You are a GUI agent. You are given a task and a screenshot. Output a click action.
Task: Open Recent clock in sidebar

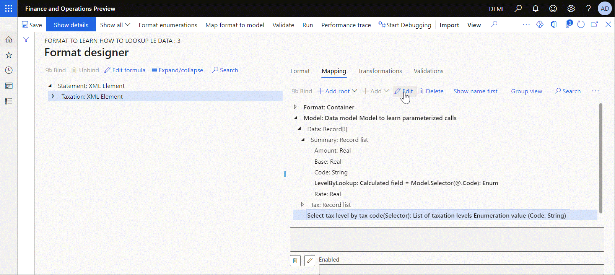tap(8, 70)
